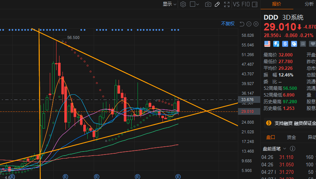This screenshot has width=316, height=179.
Task: Select the 异动 tab
Action: [312, 137]
